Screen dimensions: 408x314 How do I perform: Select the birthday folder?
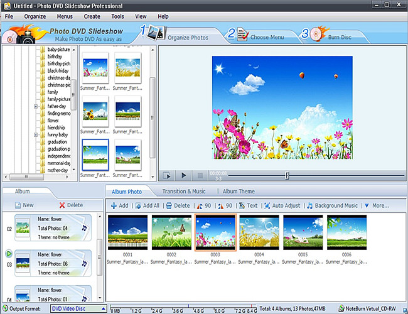55,57
